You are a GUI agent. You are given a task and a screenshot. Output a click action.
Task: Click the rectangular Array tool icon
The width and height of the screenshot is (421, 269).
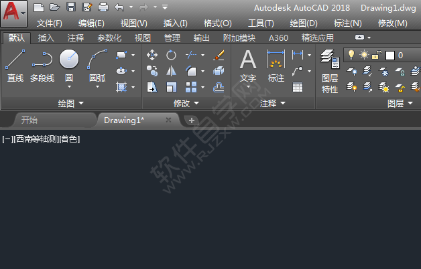pos(191,87)
